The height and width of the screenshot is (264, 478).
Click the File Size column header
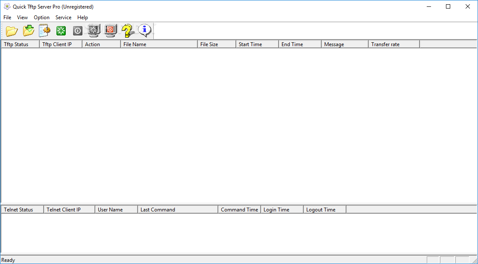click(217, 44)
